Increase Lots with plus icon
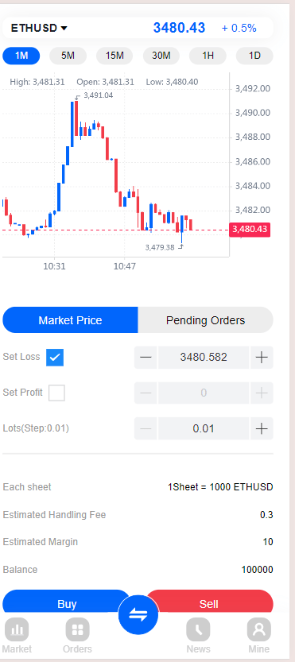This screenshot has width=295, height=662. point(262,428)
